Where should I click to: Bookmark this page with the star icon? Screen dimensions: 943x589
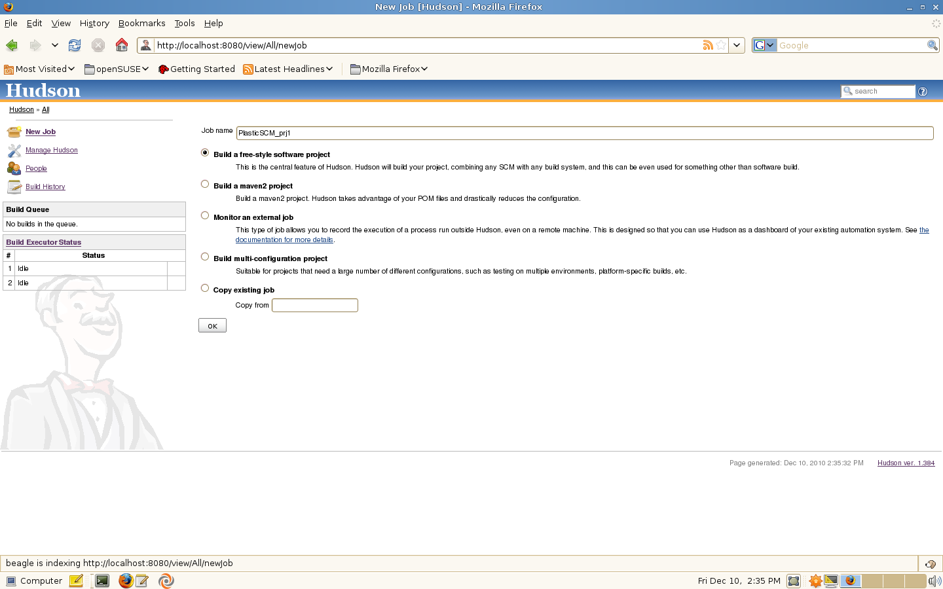coord(721,45)
